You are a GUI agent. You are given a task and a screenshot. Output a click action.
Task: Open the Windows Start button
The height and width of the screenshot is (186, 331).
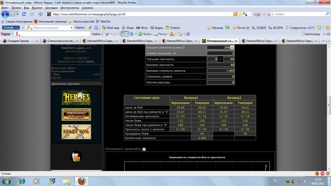[x=6, y=181]
